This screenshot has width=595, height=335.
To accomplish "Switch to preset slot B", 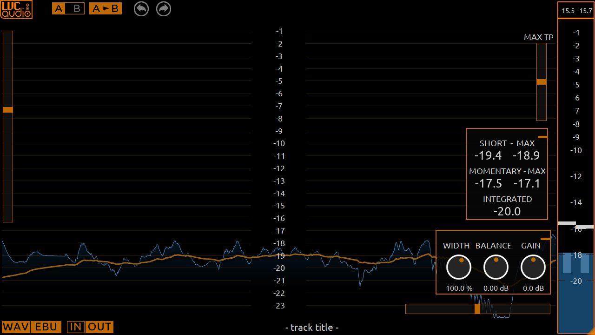I will [x=77, y=9].
